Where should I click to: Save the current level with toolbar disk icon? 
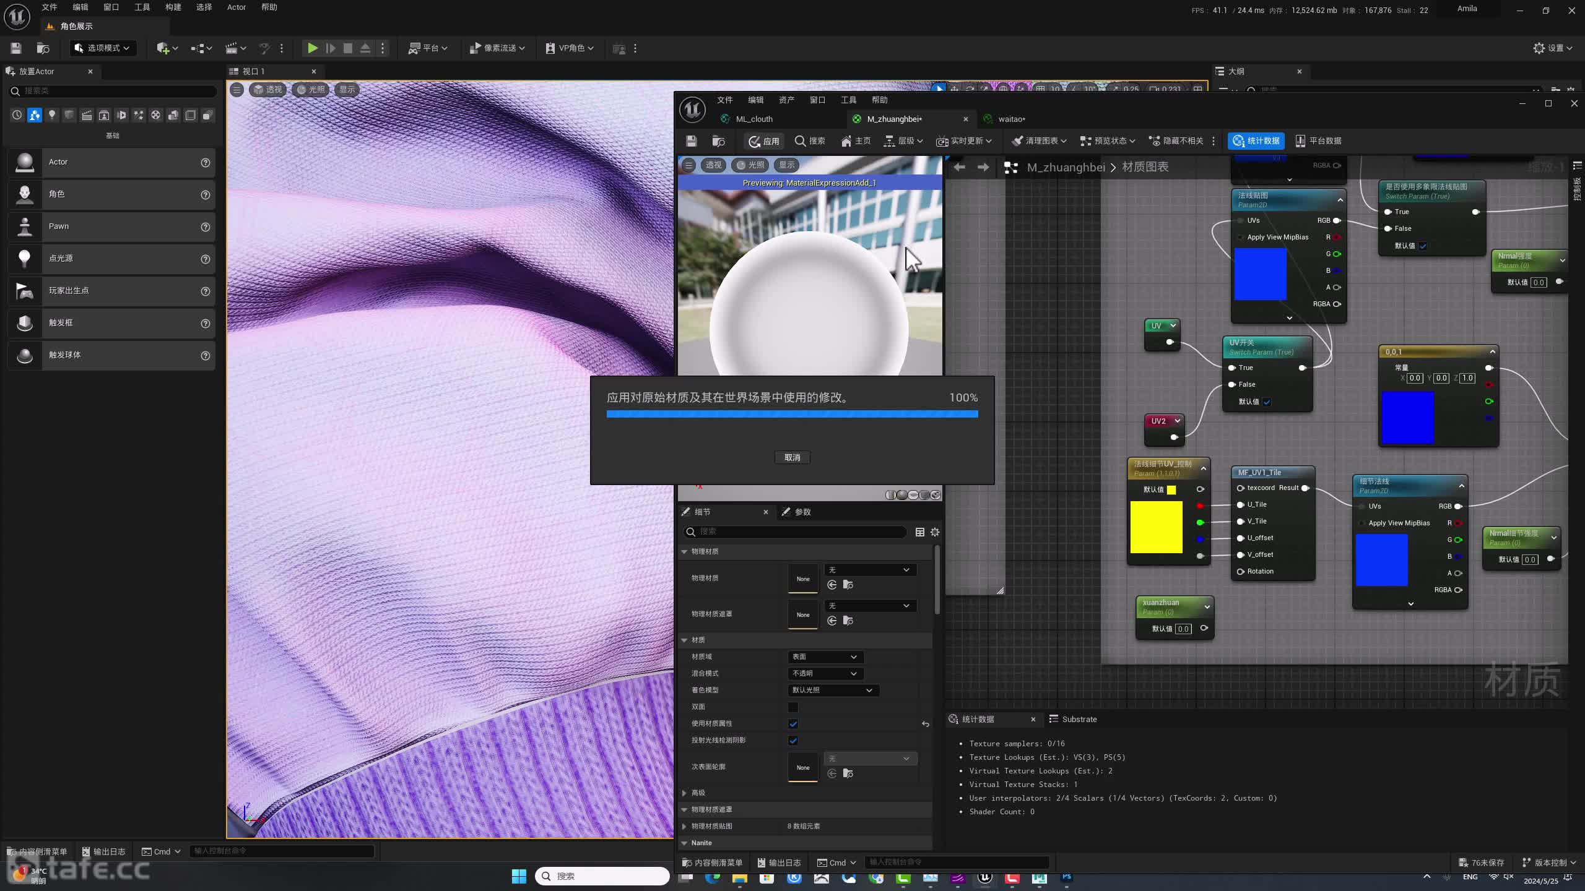(x=16, y=48)
